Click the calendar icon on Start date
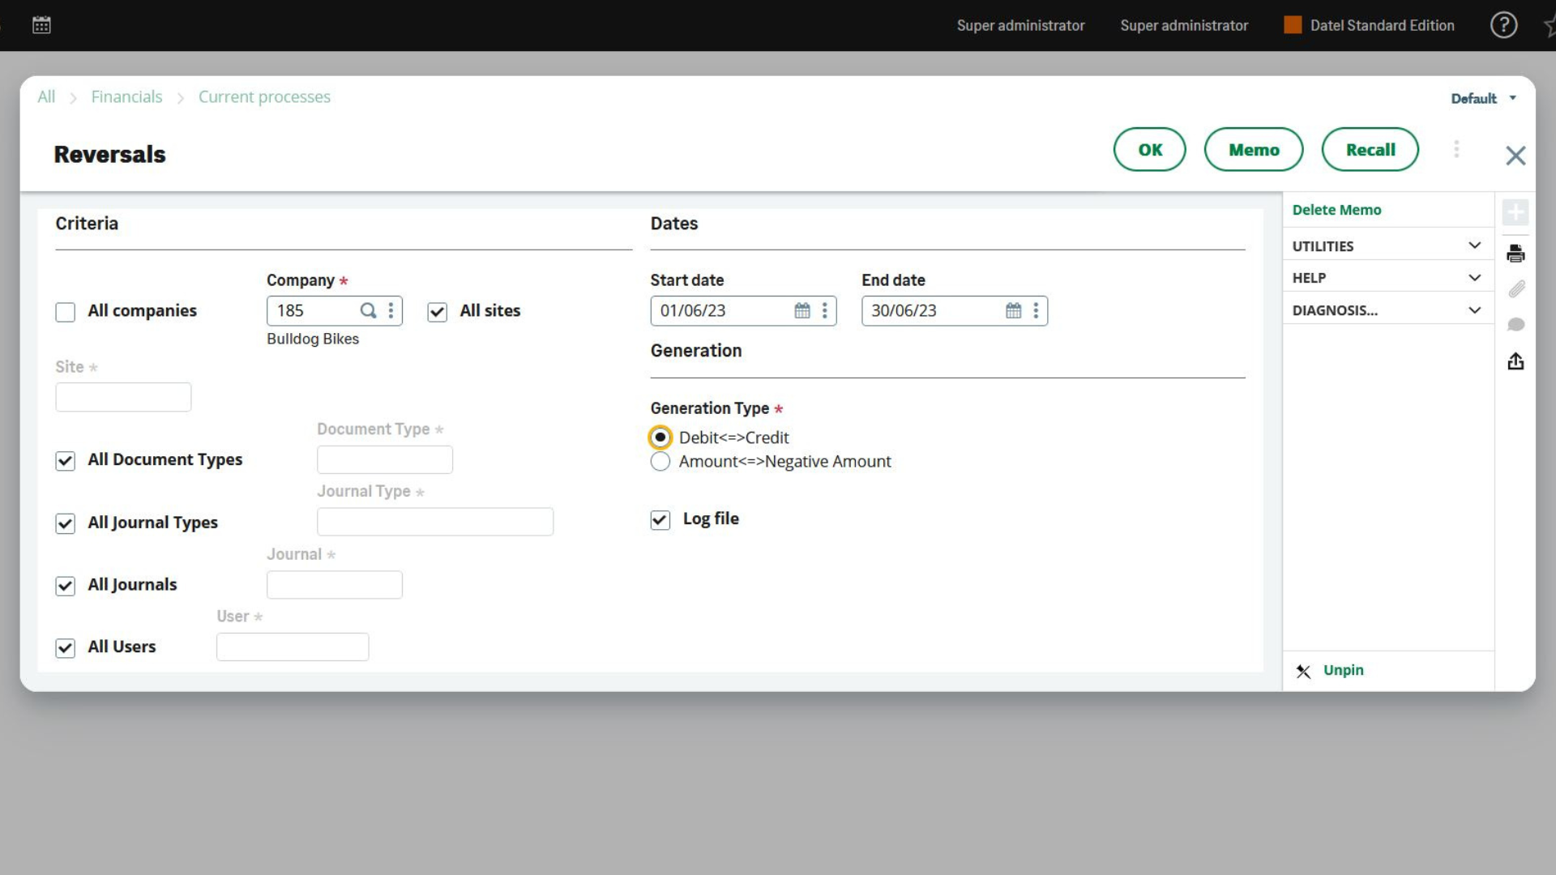Viewport: 1556px width, 875px height. [801, 309]
